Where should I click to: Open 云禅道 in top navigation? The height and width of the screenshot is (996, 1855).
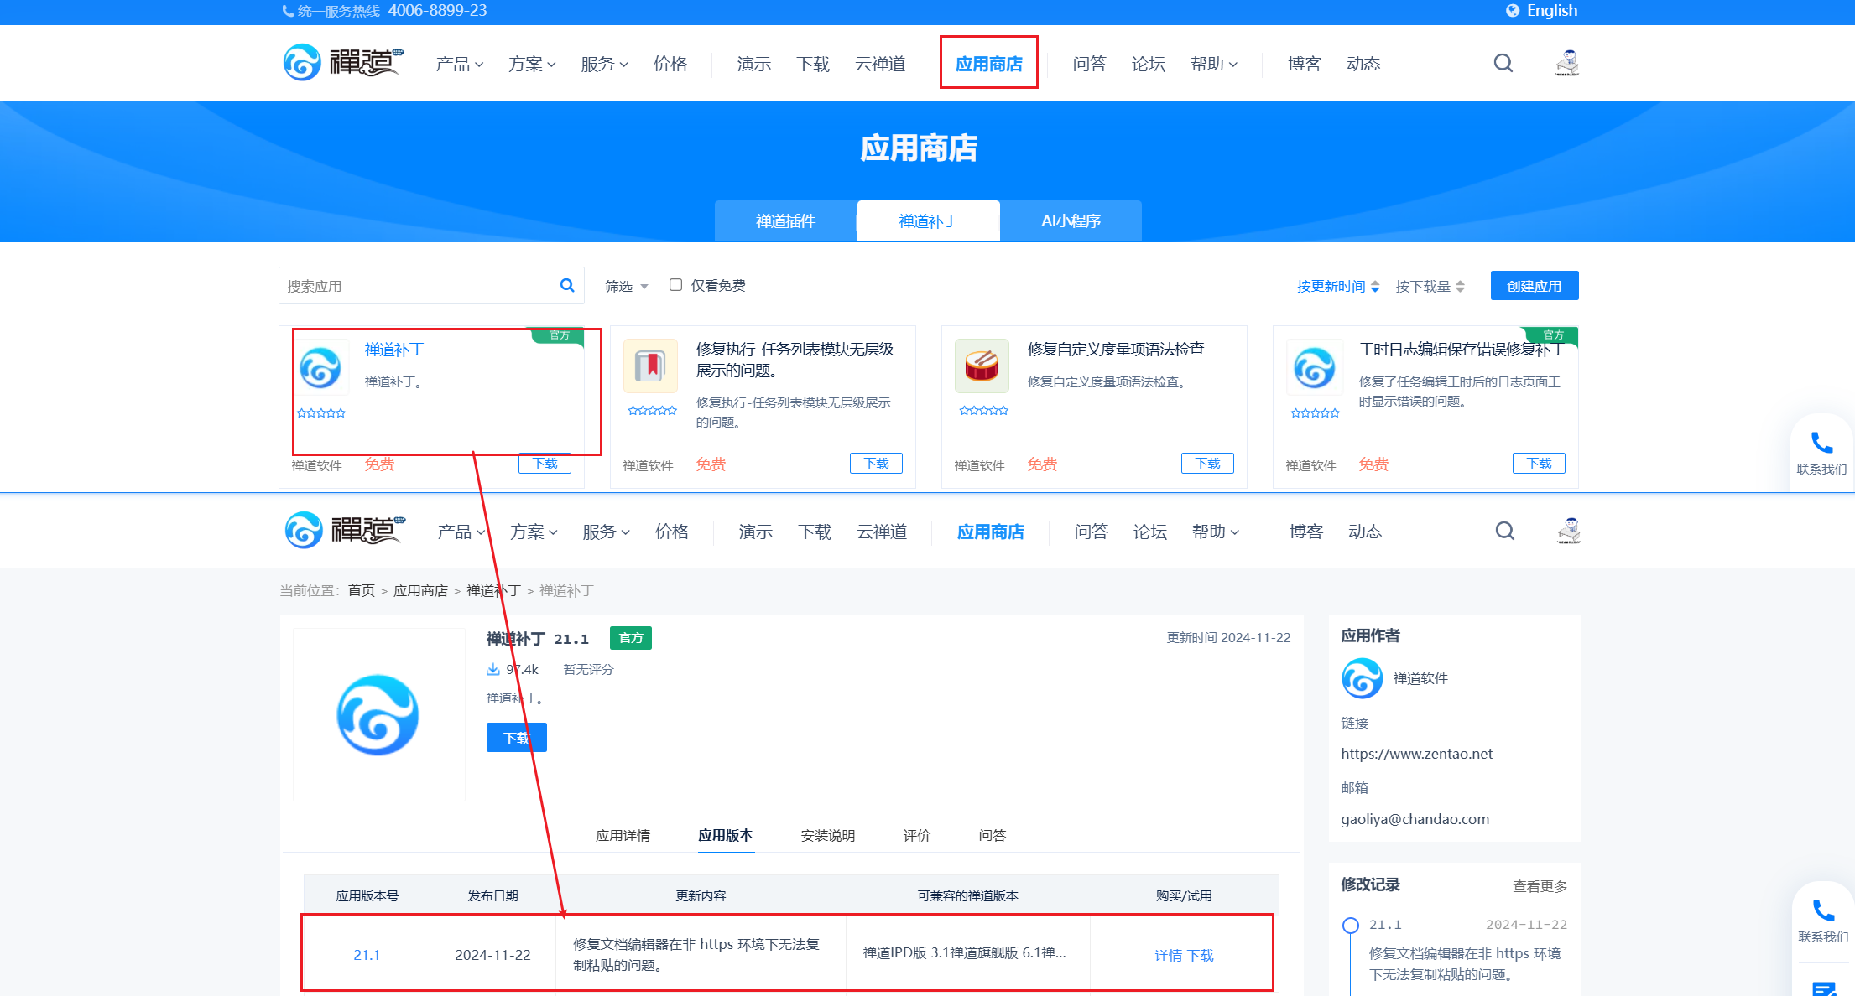[x=880, y=64]
